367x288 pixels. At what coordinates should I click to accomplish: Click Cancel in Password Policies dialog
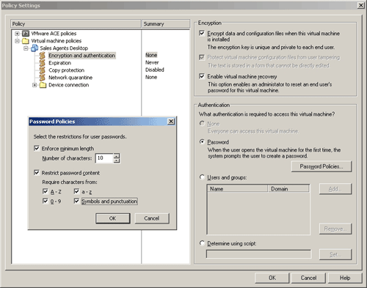click(152, 218)
